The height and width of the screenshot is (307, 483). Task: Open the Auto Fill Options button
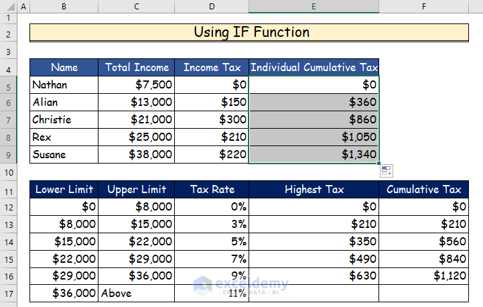(x=387, y=171)
